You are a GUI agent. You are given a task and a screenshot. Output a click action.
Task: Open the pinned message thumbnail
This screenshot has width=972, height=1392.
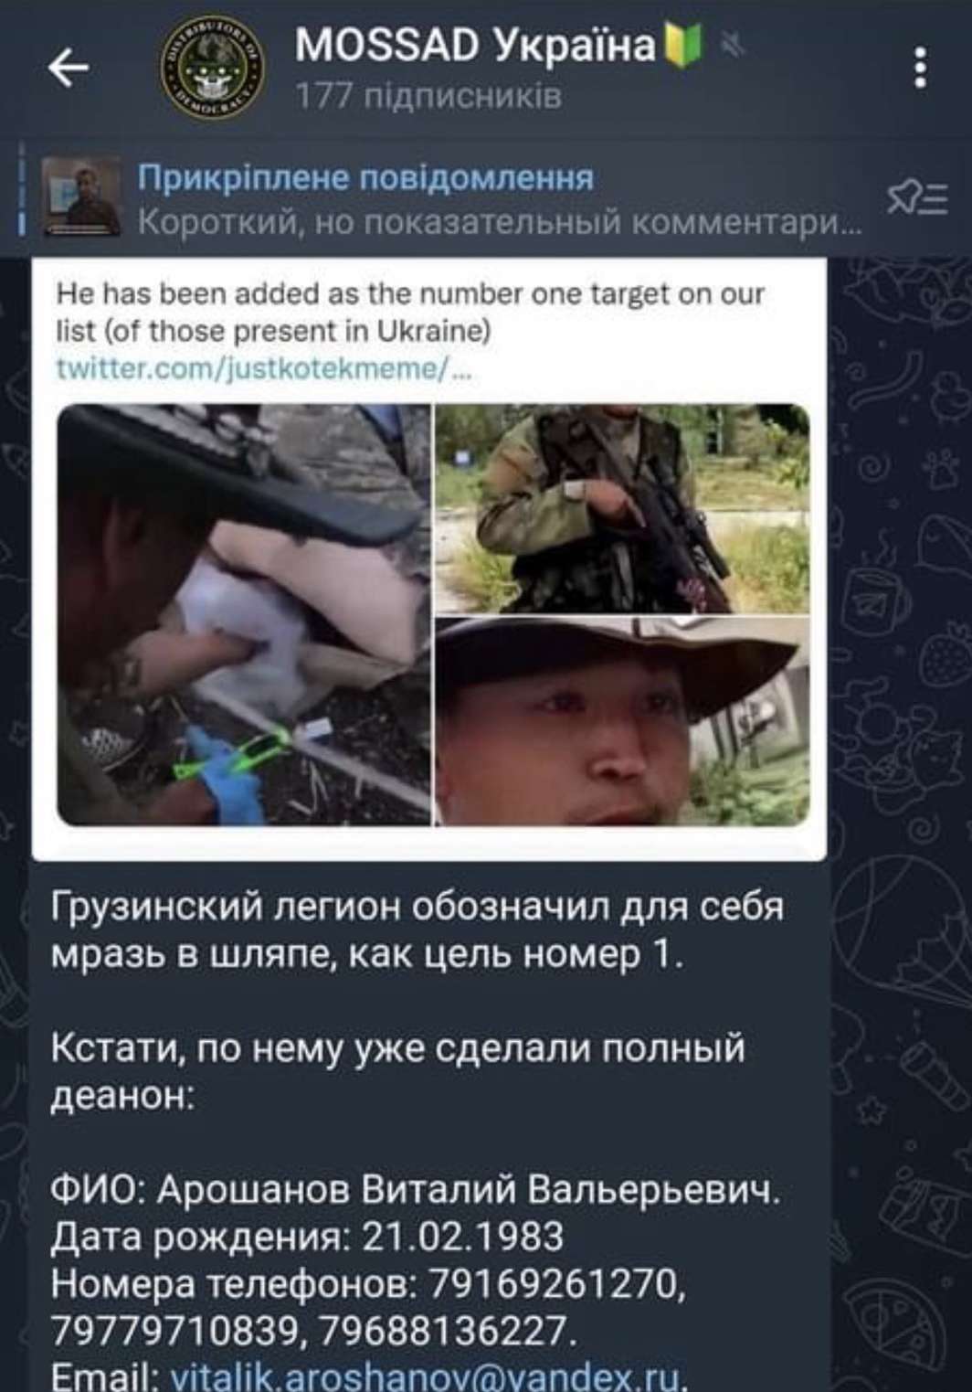point(82,197)
